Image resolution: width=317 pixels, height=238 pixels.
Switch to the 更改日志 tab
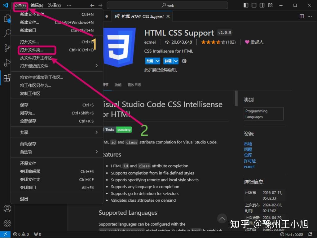coord(134,84)
